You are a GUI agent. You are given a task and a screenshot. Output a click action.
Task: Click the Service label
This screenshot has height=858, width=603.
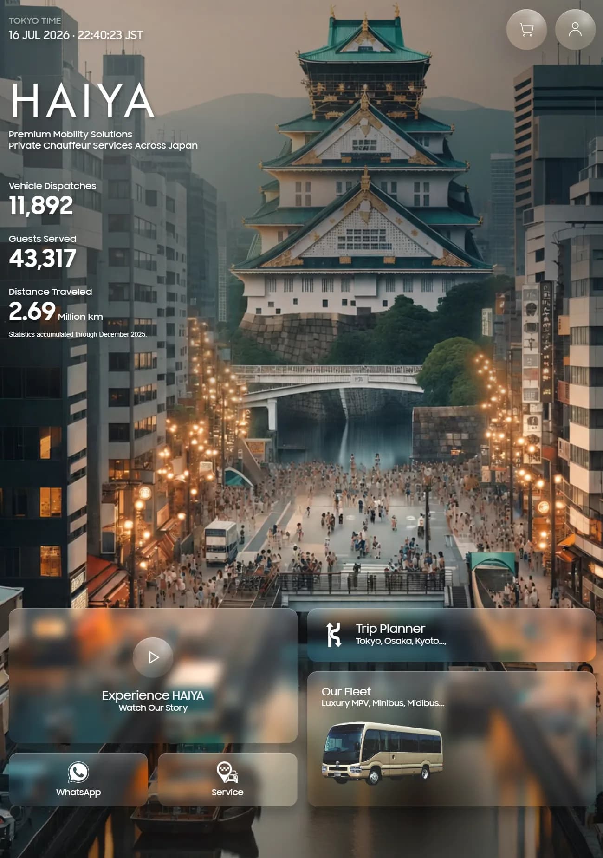227,792
